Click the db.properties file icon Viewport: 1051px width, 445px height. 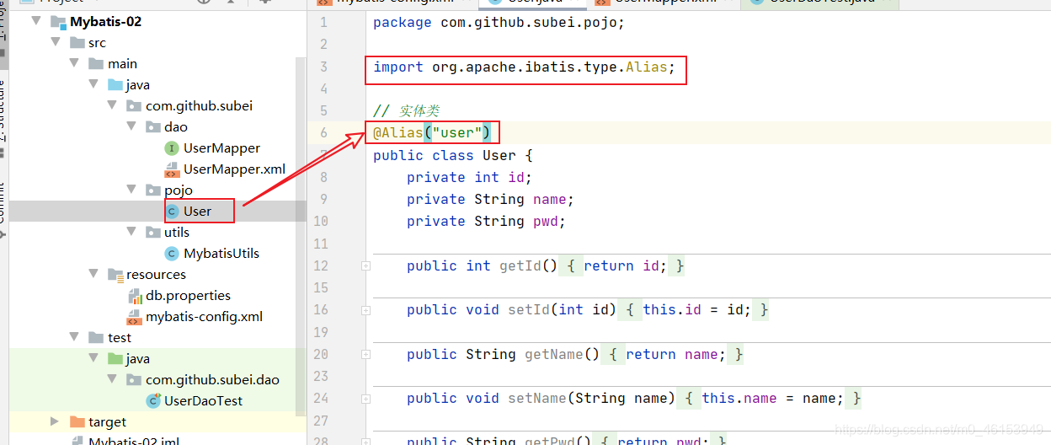tap(135, 296)
